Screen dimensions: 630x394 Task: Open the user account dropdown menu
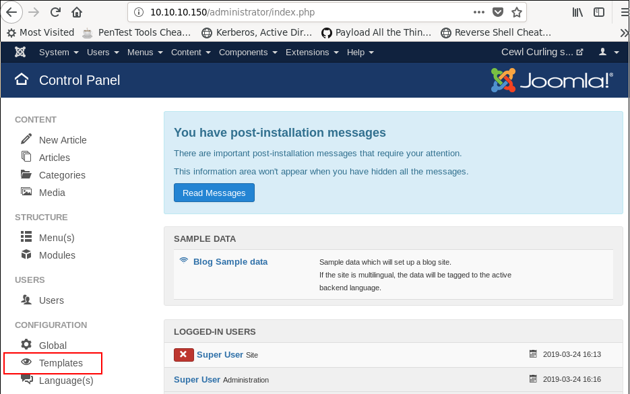click(x=608, y=53)
